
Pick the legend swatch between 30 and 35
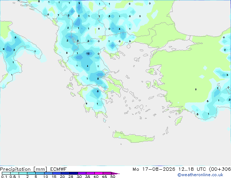pyautogui.click(x=82, y=173)
